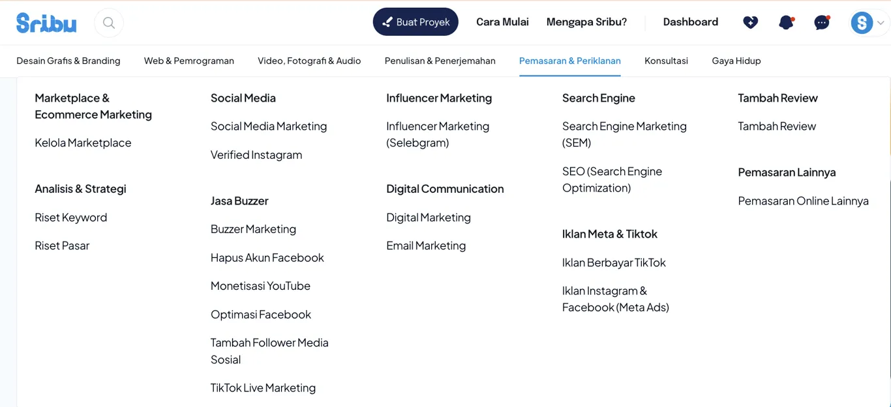Switch to the Desain Grafis & Branding tab
The width and height of the screenshot is (891, 407).
pyautogui.click(x=68, y=61)
